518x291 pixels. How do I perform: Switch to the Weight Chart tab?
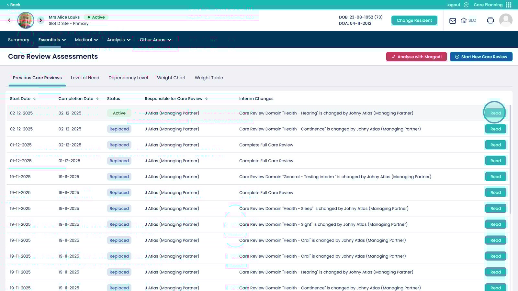point(171,78)
